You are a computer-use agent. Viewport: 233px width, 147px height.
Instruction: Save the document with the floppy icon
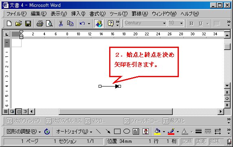coord(28,24)
